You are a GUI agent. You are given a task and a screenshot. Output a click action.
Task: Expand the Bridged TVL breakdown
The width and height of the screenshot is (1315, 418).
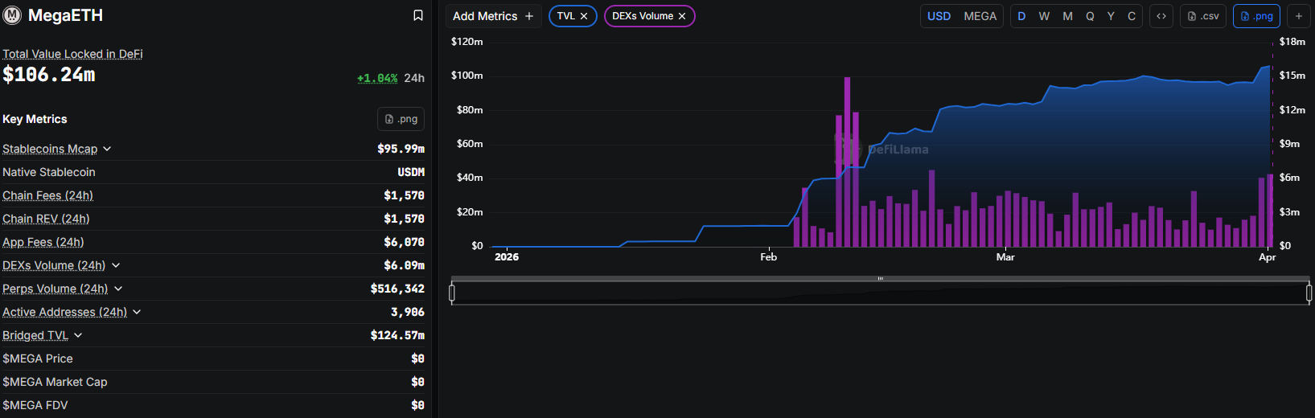78,335
